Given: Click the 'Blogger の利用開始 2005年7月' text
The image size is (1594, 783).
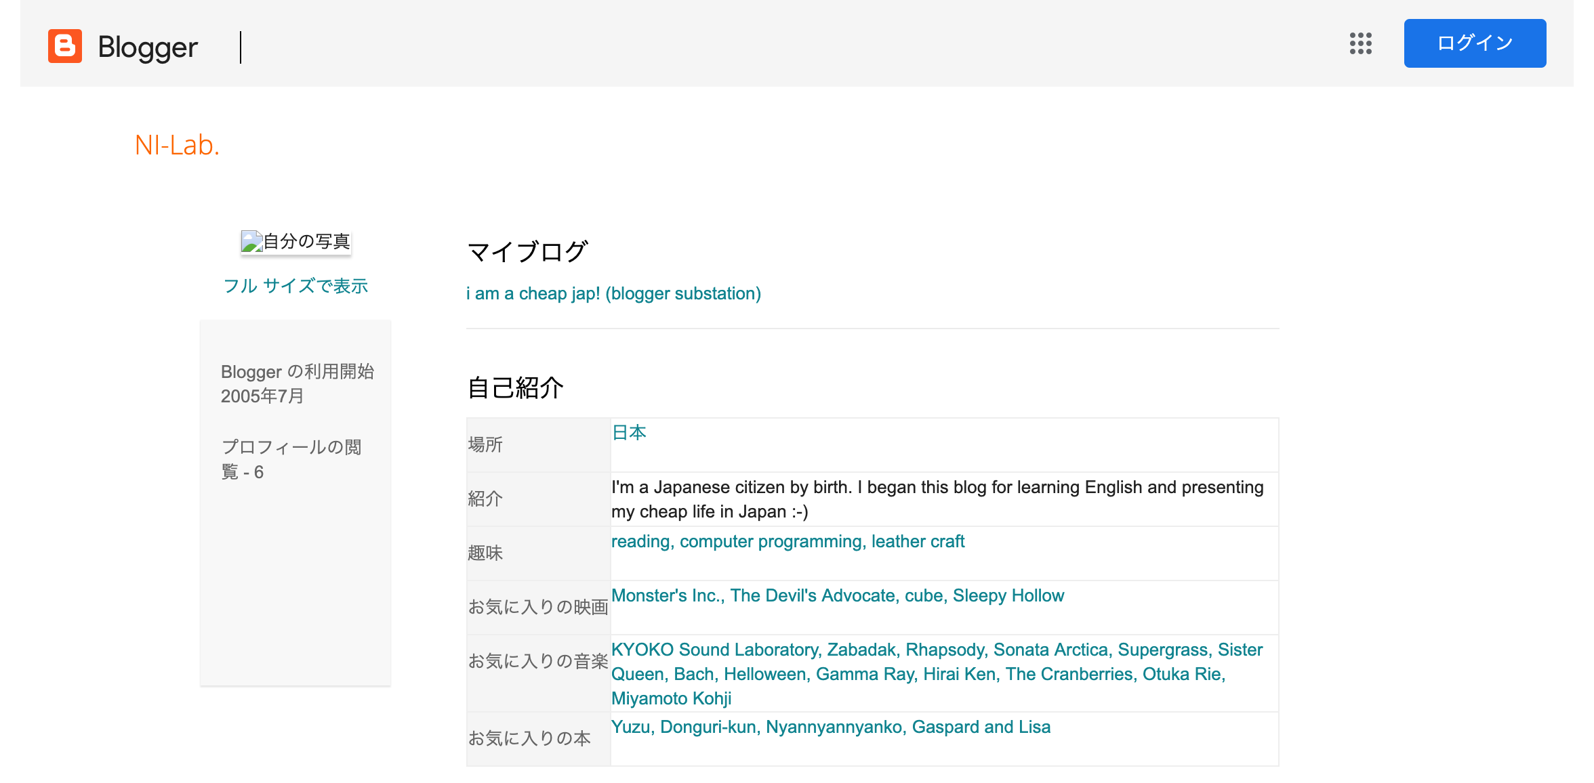Looking at the screenshot, I should (x=298, y=383).
